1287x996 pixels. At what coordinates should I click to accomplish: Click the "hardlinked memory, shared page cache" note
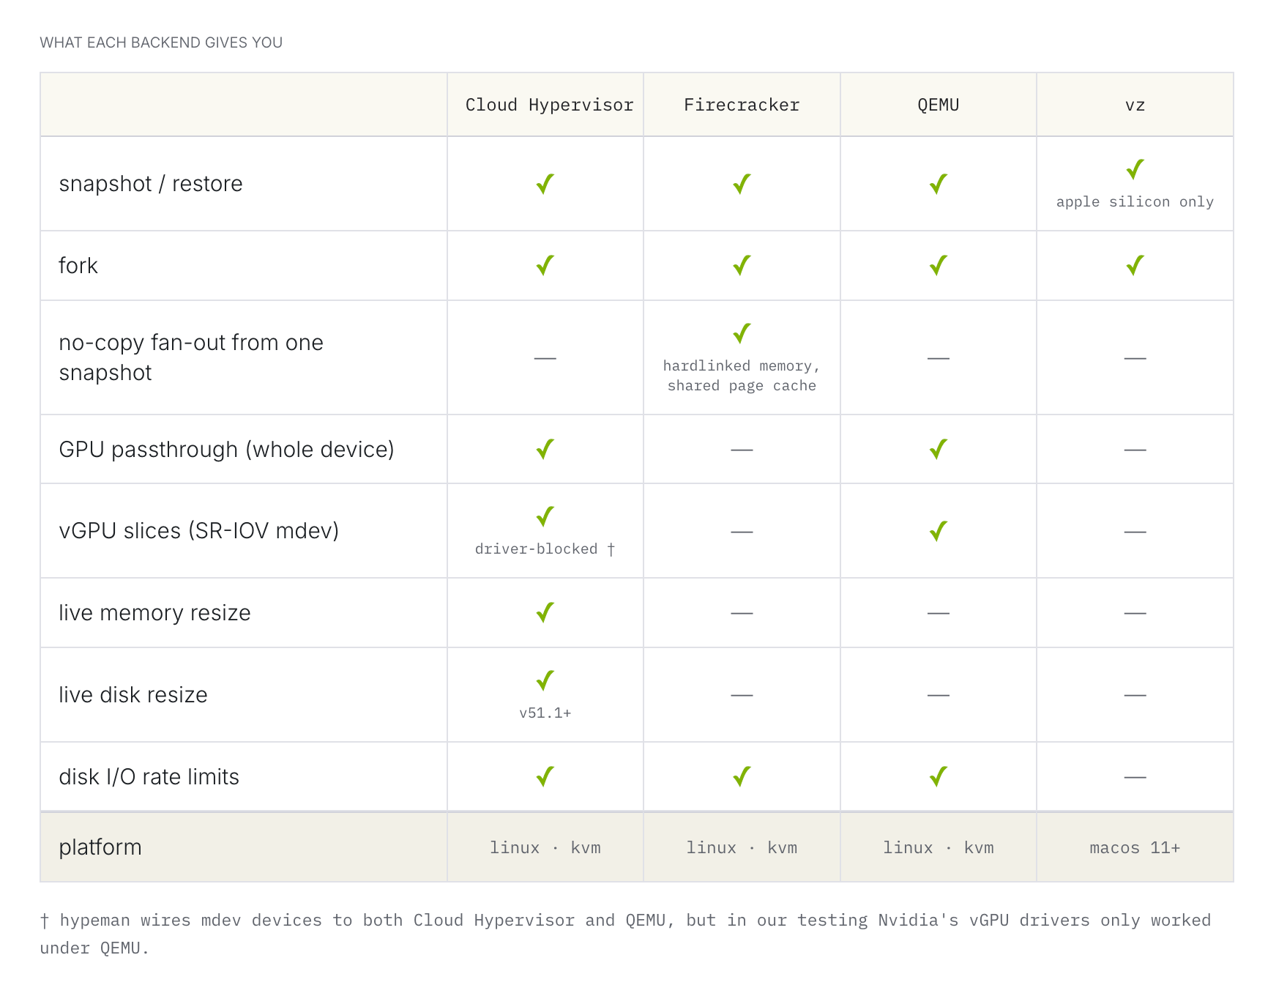(742, 376)
